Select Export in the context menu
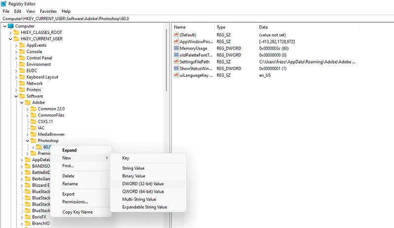Image resolution: width=394 pixels, height=228 pixels. click(81, 194)
